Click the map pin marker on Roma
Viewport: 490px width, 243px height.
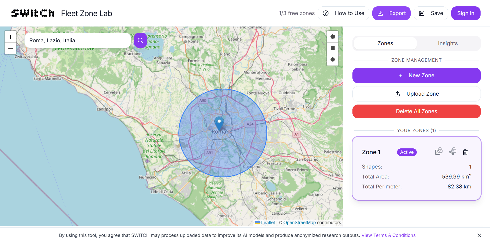[x=219, y=124]
